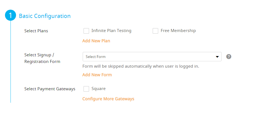Click the step 1 circle icon
255x127 pixels.
(x=11, y=15)
